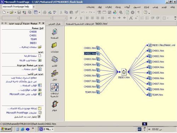Open the font name combo box
177x133 pixels.
(x=36, y=18)
